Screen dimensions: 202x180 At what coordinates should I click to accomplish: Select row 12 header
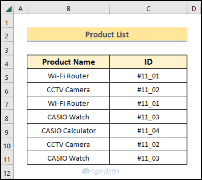pyautogui.click(x=7, y=172)
